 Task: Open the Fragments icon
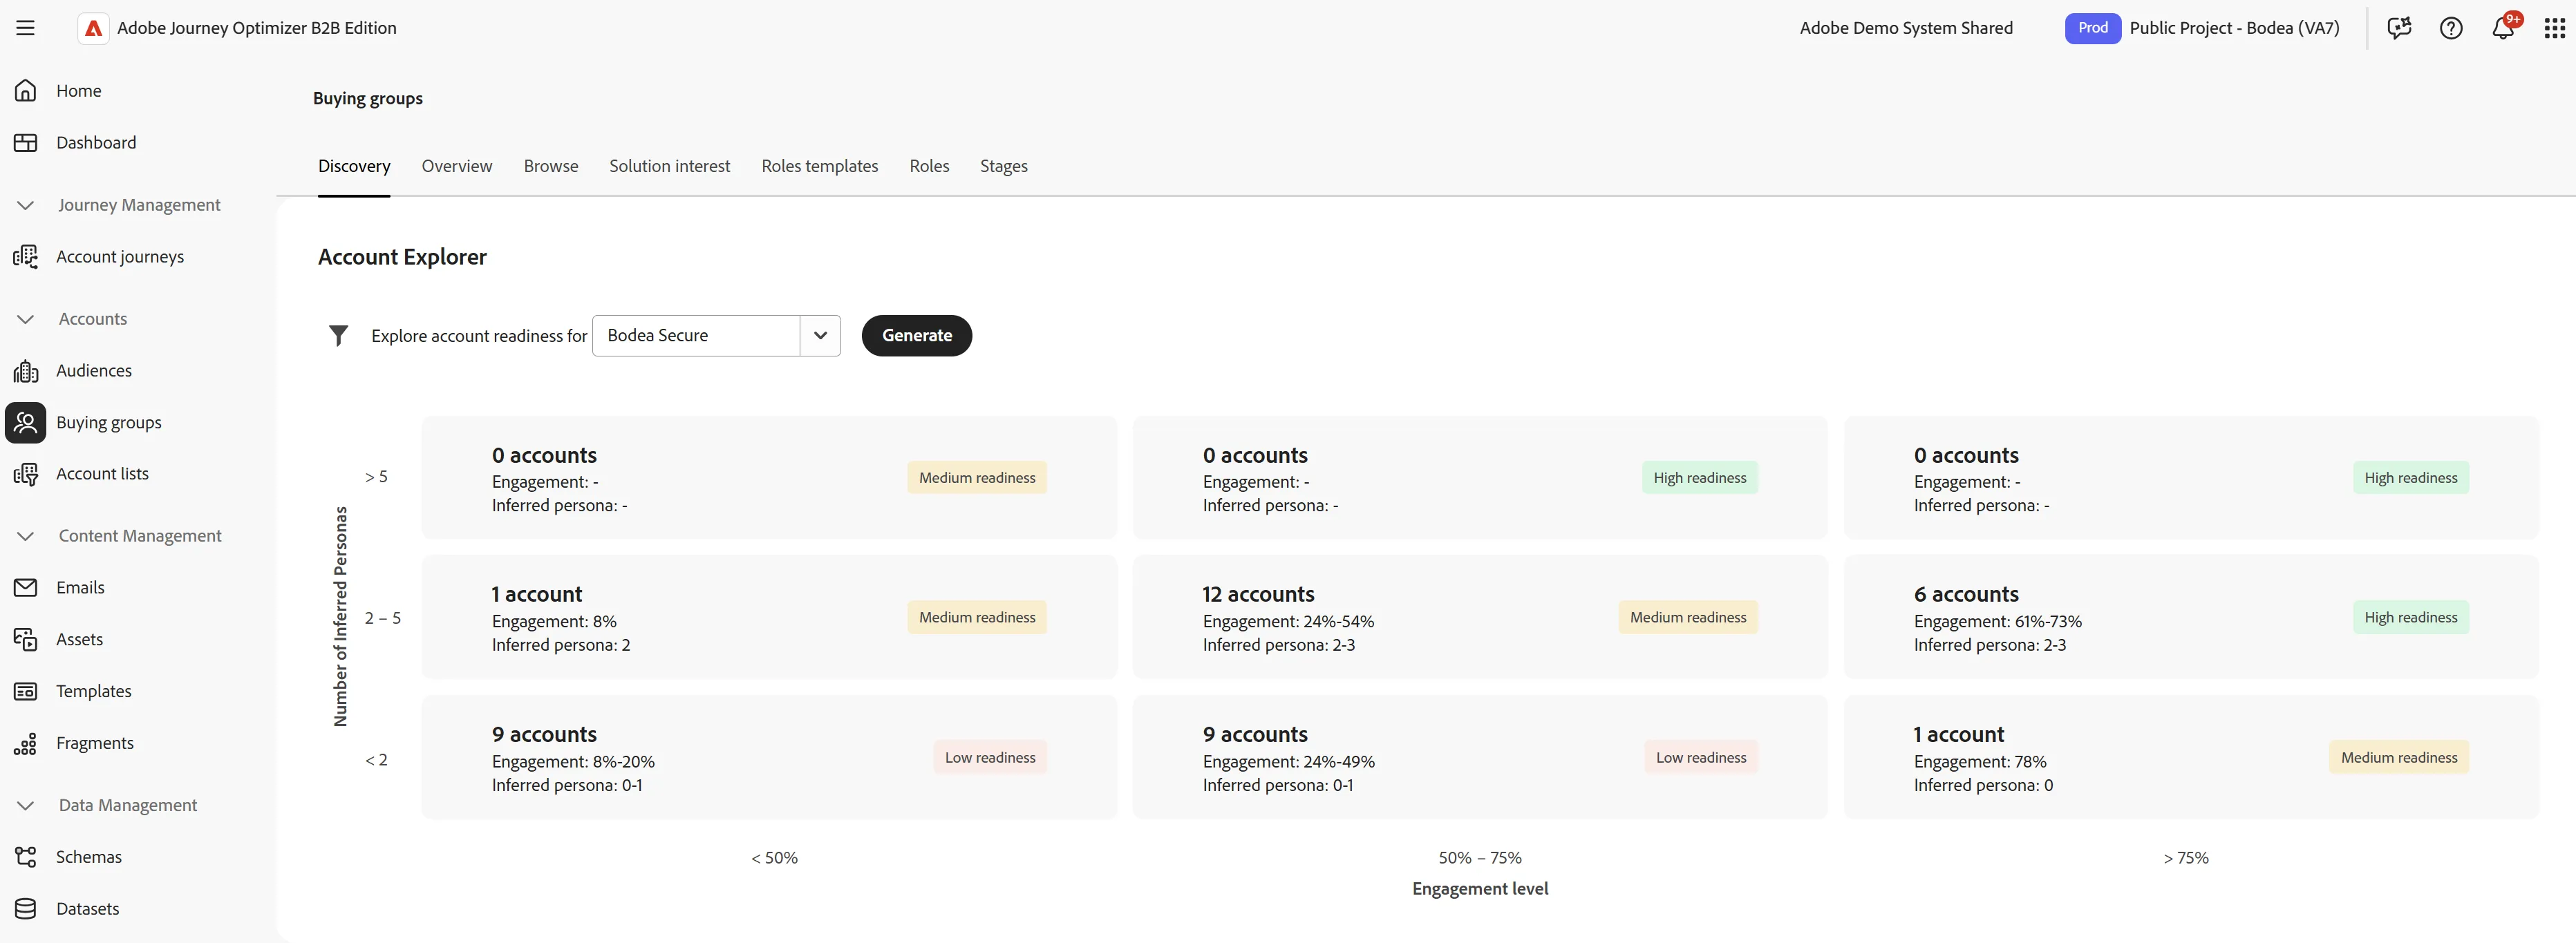26,744
